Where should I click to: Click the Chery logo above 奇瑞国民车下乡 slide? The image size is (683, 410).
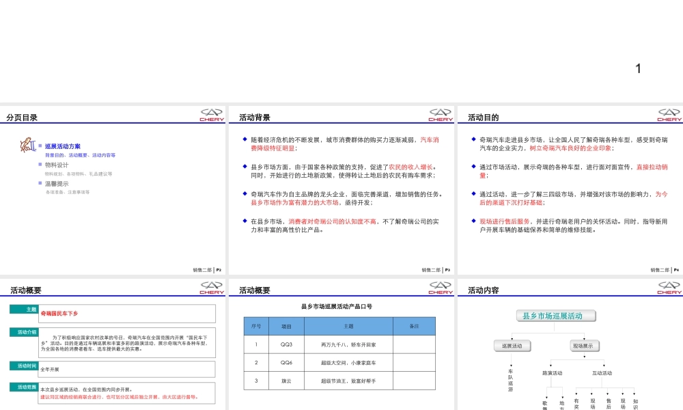[212, 288]
